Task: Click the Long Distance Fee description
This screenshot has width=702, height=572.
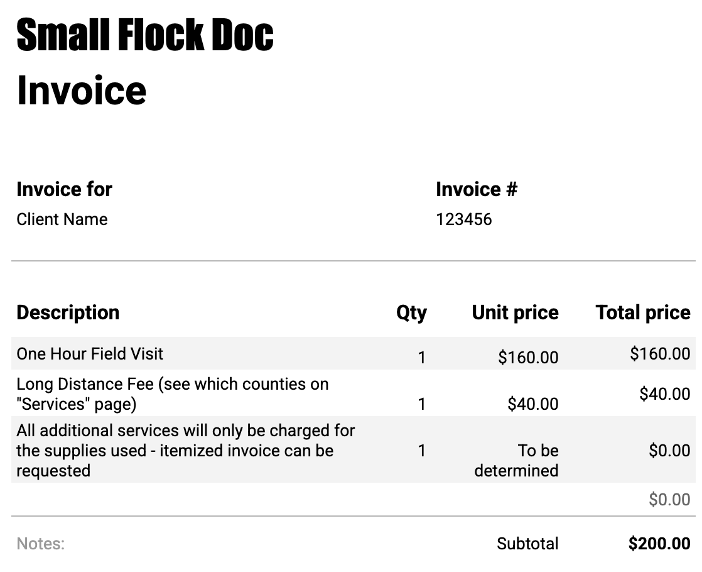Action: (173, 394)
